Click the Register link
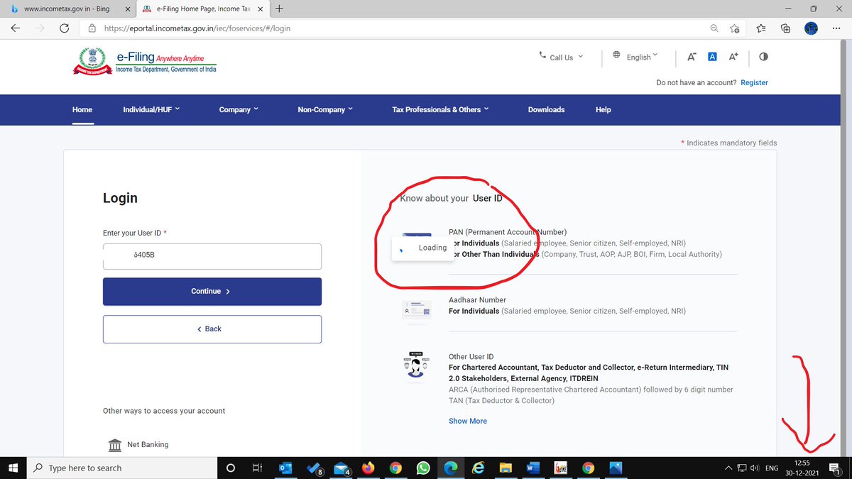Viewport: 852px width, 479px height. 754,82
